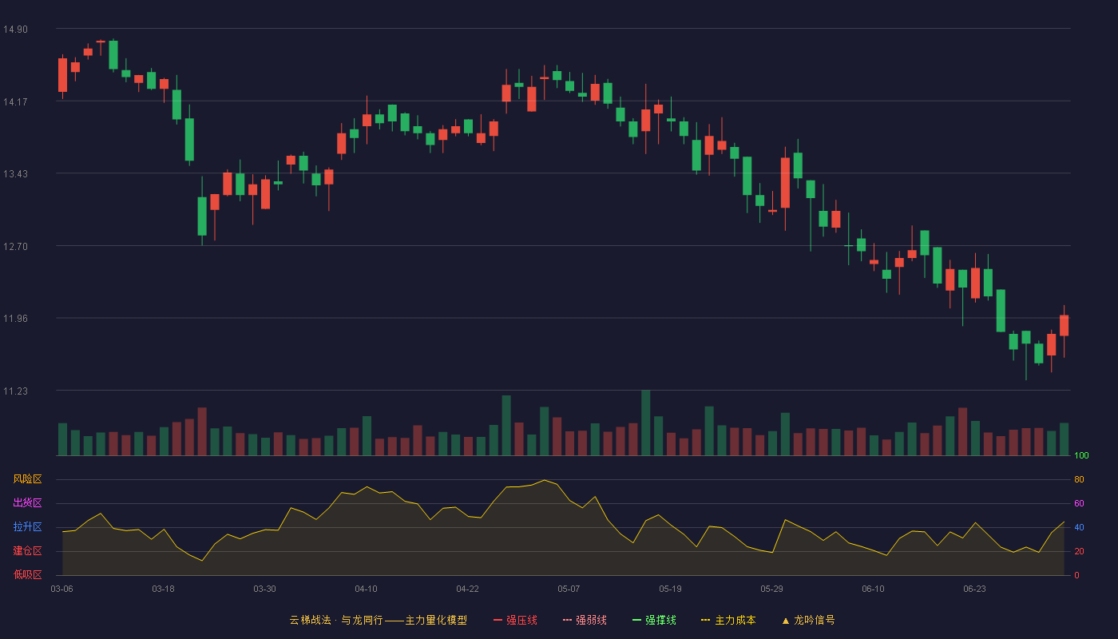Click the 04-22 date label
This screenshot has width=1118, height=639.
pyautogui.click(x=467, y=589)
